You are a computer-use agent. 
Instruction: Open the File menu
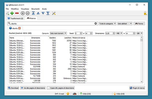pyautogui.click(x=7, y=9)
